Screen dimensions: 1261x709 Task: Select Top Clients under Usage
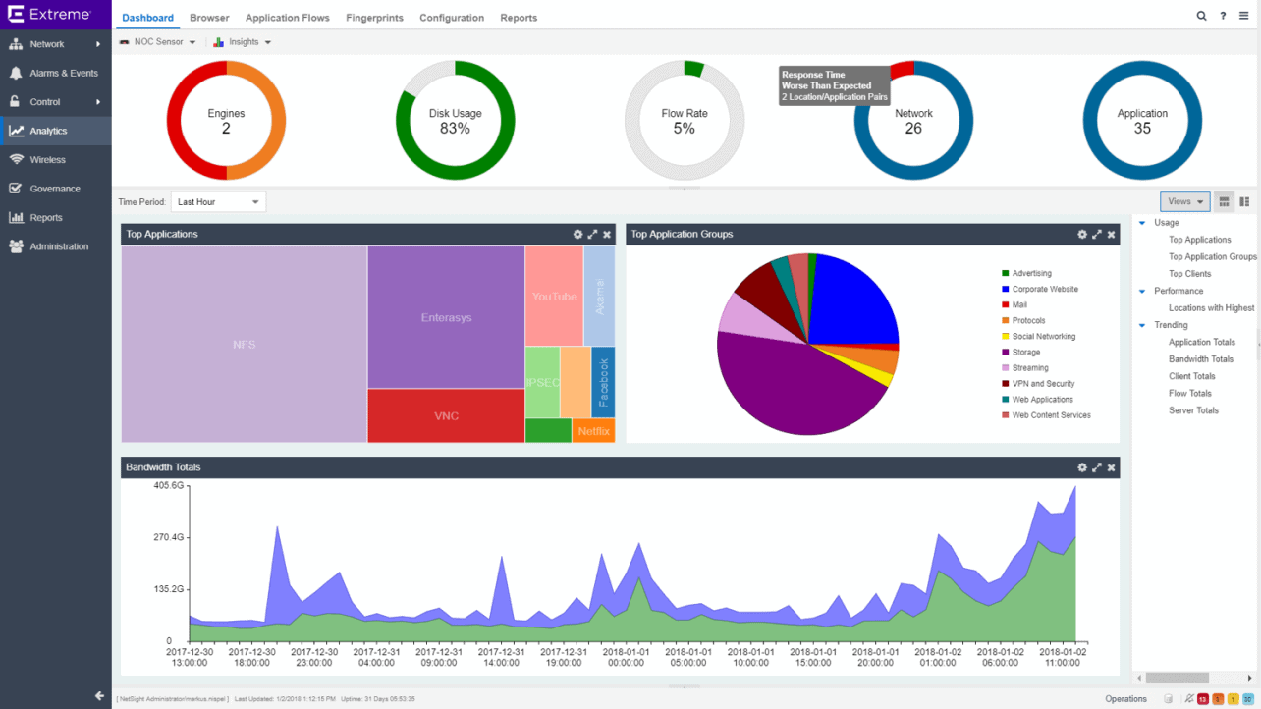pyautogui.click(x=1190, y=273)
